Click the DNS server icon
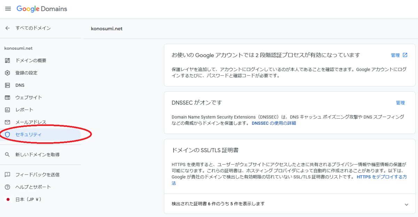Viewport: 418px width, 217px height. pos(8,85)
